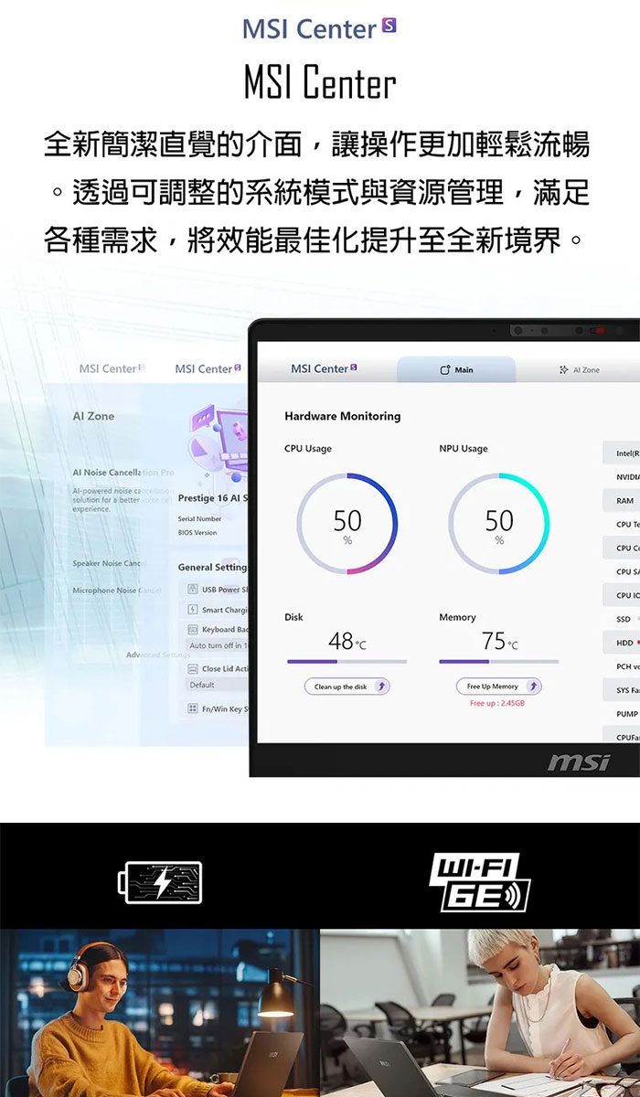Switch to the Main tab
Viewport: 640px width, 1097px height.
(456, 369)
